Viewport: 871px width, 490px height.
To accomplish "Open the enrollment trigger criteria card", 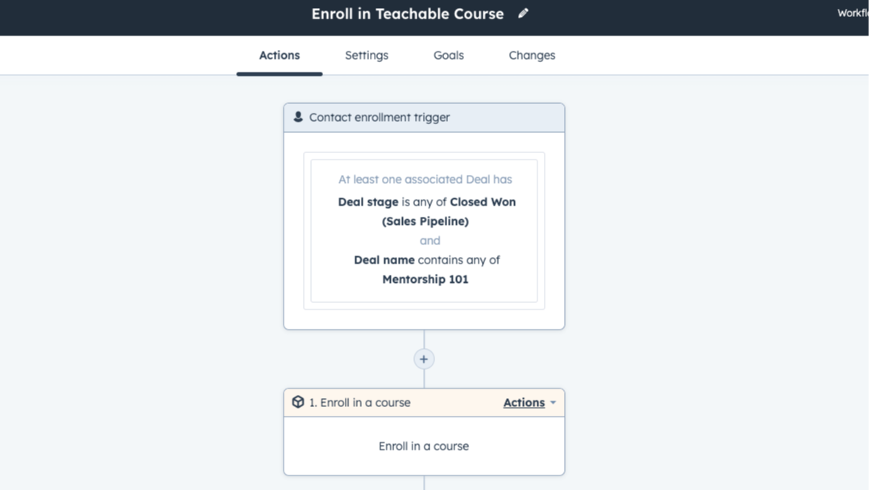I will 424,230.
